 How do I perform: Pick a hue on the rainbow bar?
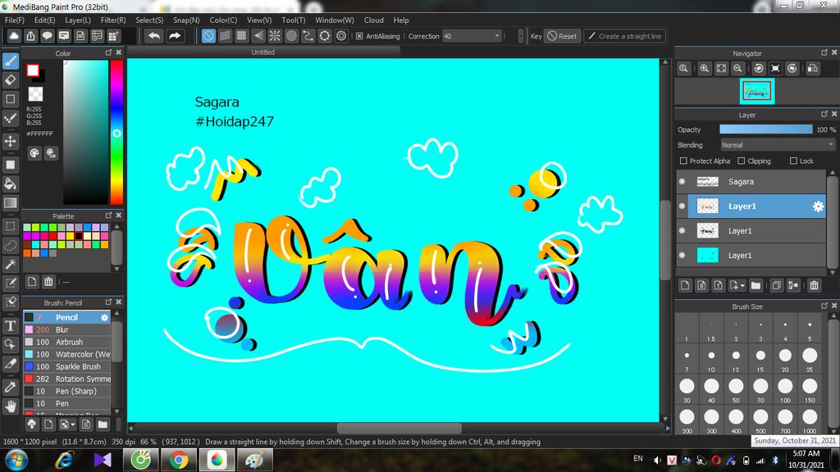click(116, 132)
